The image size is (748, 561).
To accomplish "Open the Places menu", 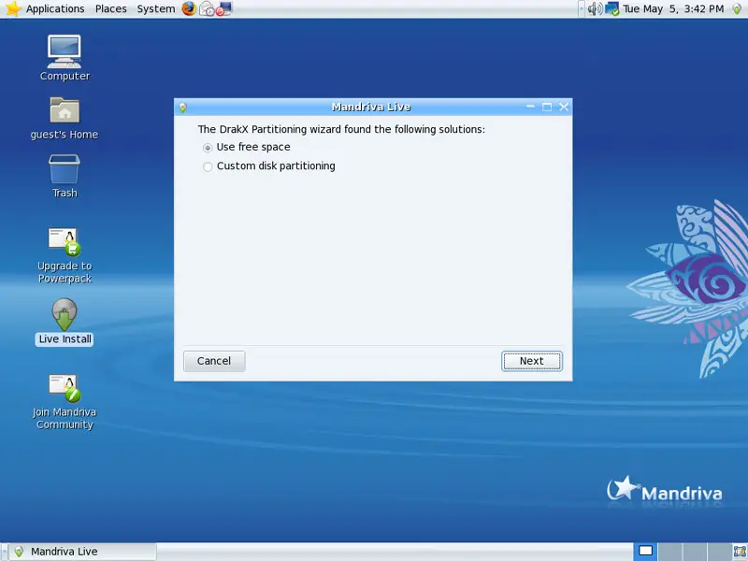I will pos(110,8).
